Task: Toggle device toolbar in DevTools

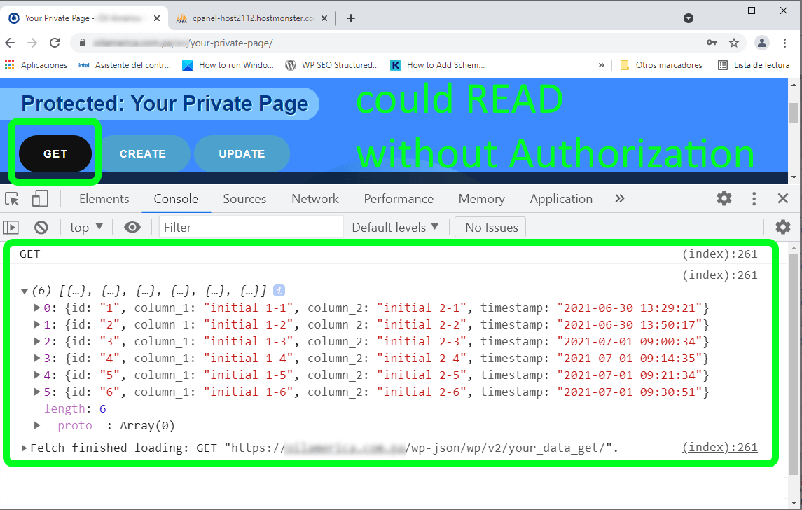Action: tap(39, 199)
